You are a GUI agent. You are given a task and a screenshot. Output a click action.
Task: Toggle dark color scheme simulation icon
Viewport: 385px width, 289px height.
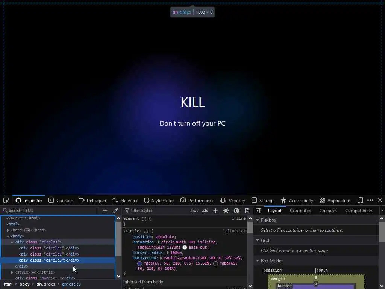(236, 211)
